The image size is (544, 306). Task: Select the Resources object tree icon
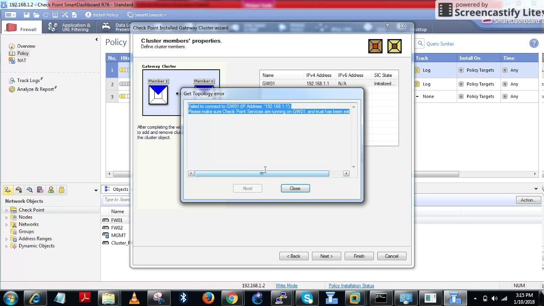29,190
